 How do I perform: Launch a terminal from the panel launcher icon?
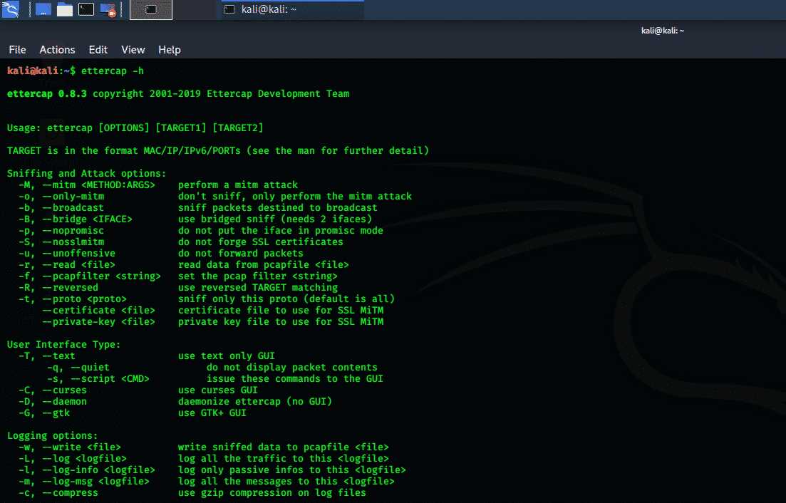[86, 9]
